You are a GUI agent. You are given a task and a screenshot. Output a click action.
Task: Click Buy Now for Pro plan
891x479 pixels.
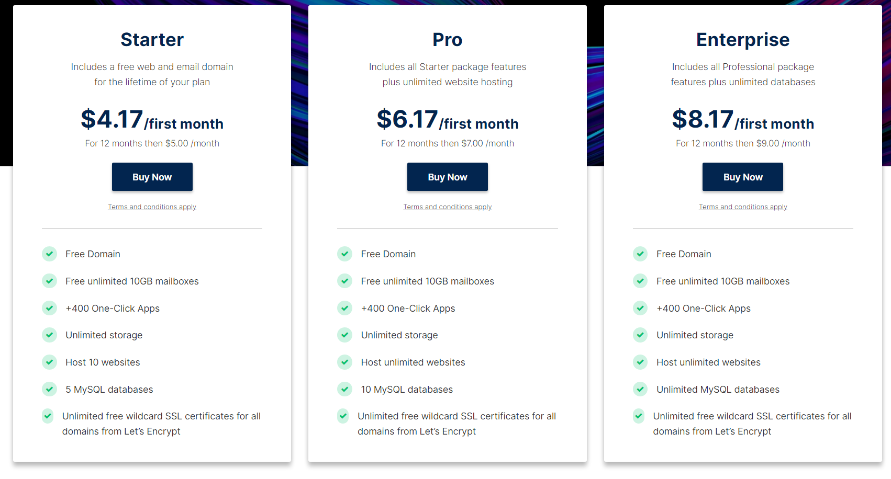447,177
